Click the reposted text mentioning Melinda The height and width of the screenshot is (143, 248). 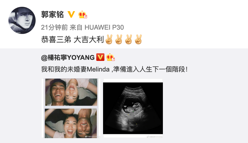(114, 69)
